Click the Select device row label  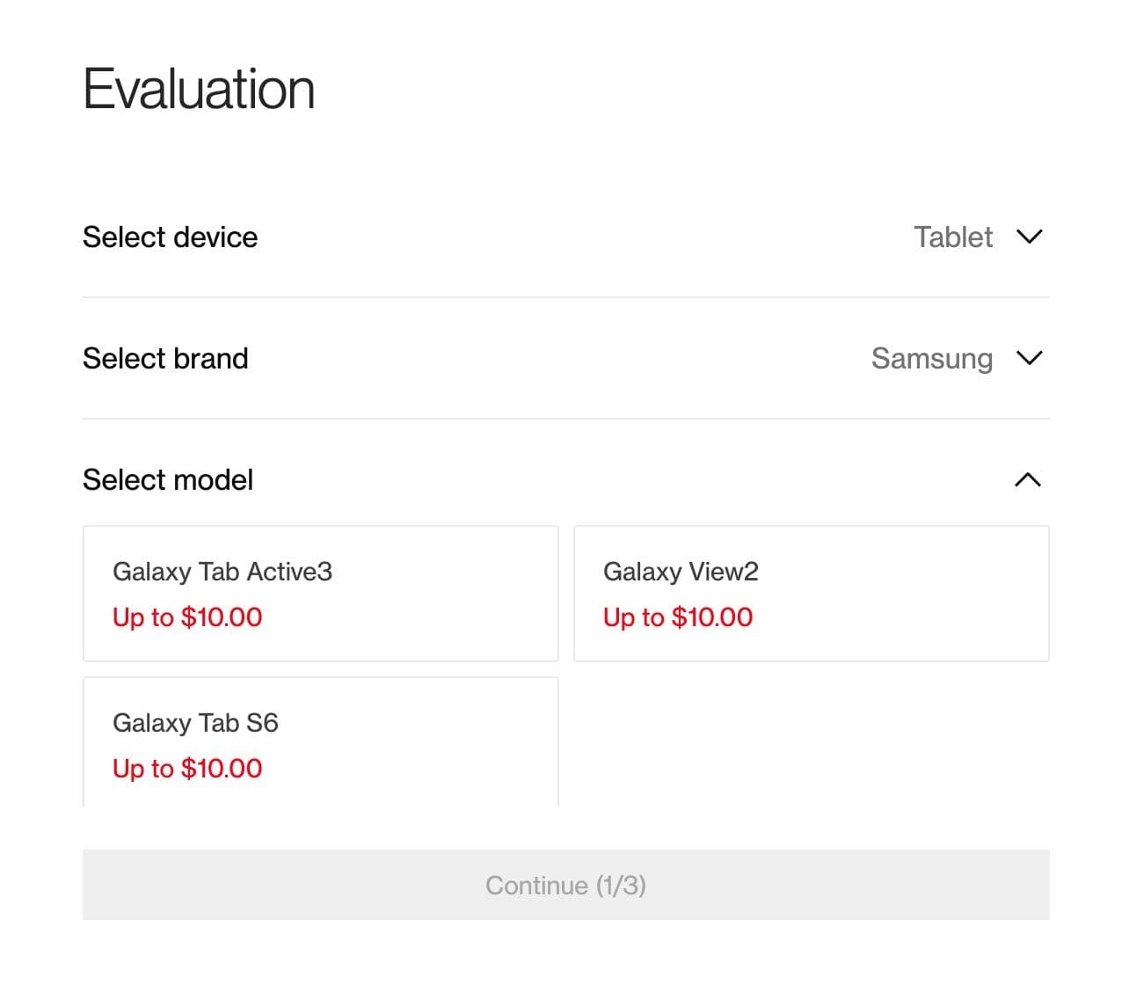point(169,237)
